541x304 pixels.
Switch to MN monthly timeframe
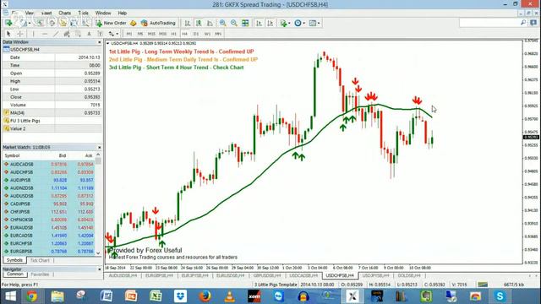(218, 34)
